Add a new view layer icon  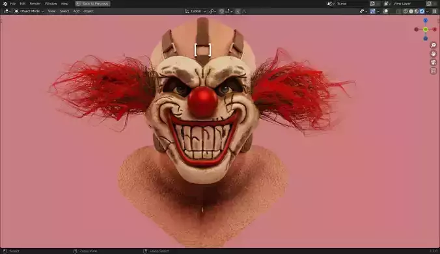[x=429, y=4]
